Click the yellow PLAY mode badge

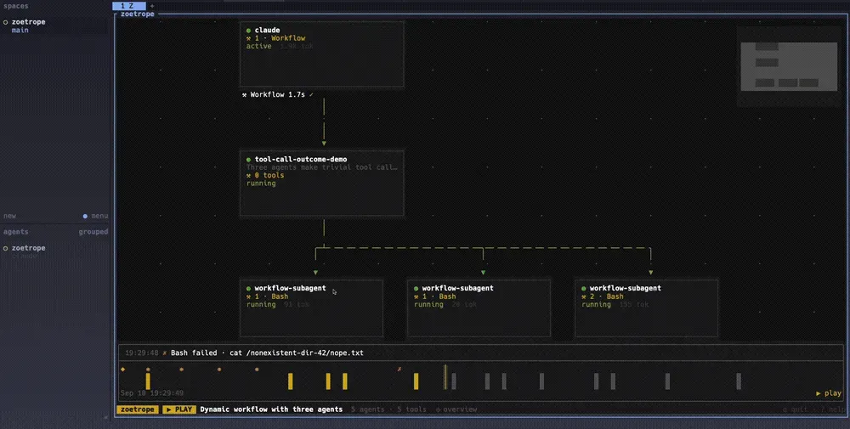click(178, 409)
